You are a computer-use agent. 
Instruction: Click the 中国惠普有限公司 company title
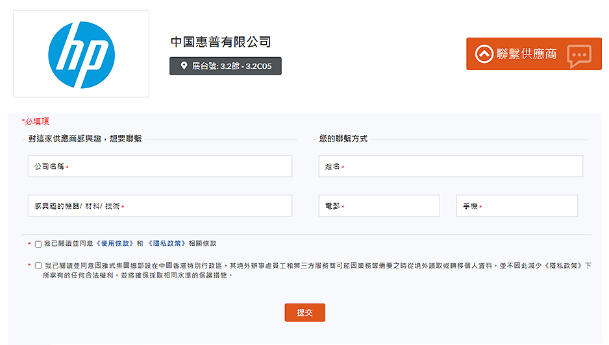pyautogui.click(x=221, y=42)
